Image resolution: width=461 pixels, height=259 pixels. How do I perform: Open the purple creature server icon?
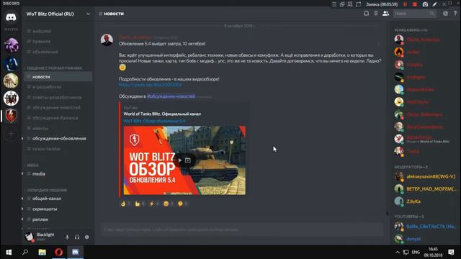point(11,45)
